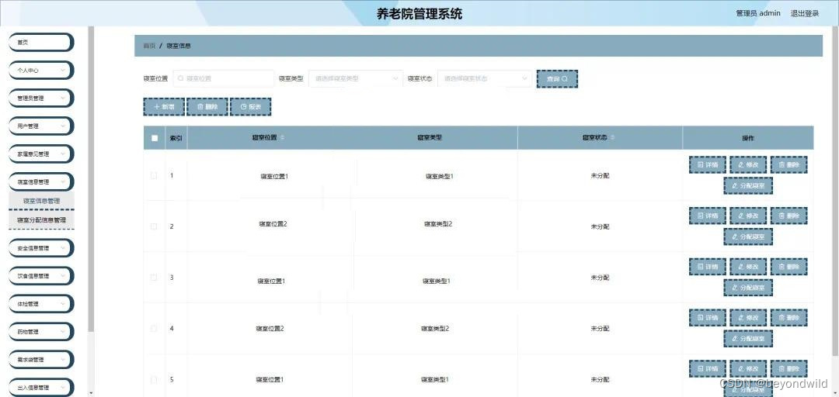Click 修改 for row 2

tap(748, 216)
